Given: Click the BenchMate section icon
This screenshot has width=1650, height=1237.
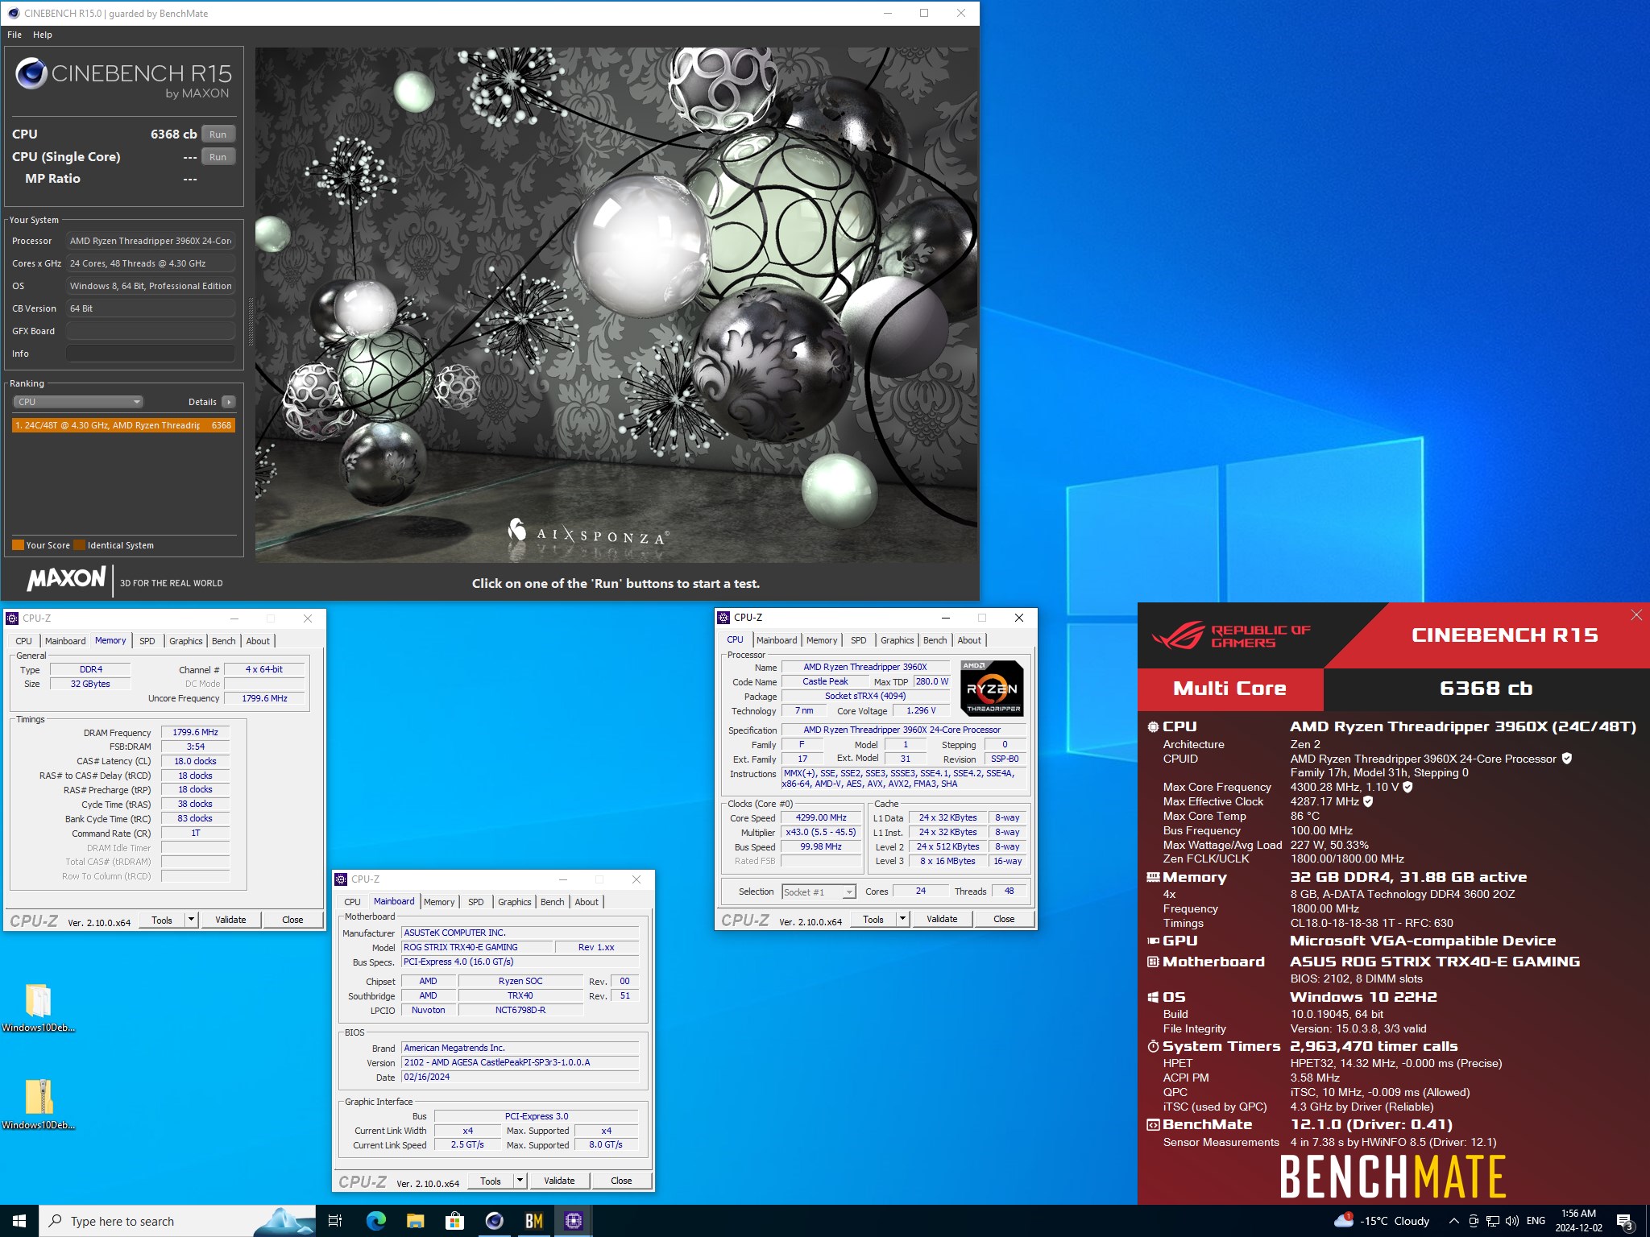Looking at the screenshot, I should click(1153, 1125).
